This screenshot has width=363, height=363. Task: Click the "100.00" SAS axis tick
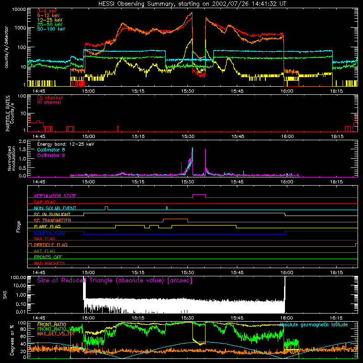18,278
